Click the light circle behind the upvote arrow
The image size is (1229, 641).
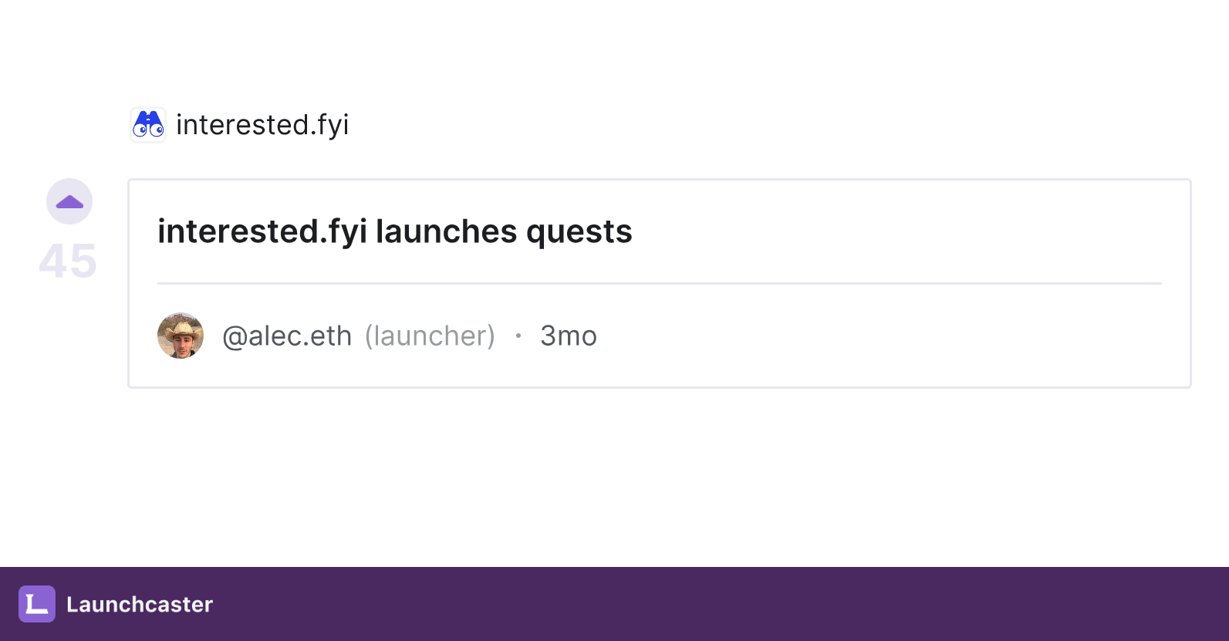point(69,201)
